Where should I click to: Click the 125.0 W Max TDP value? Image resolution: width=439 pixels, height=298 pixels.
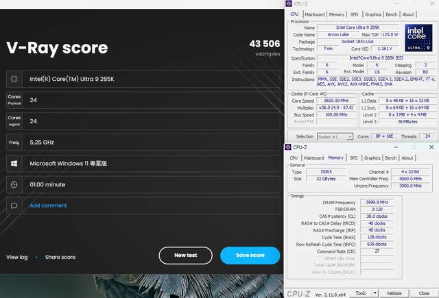pyautogui.click(x=390, y=35)
